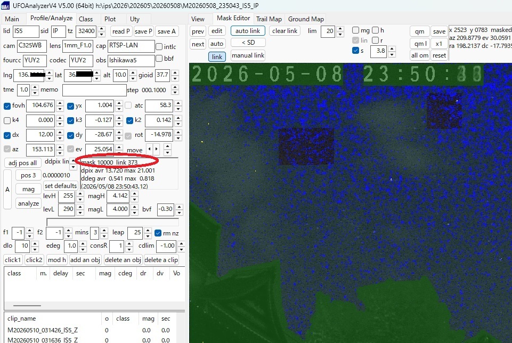This screenshot has height=343, width=512.
Task: Uncheck the k3 checkbox
Action: click(70, 121)
